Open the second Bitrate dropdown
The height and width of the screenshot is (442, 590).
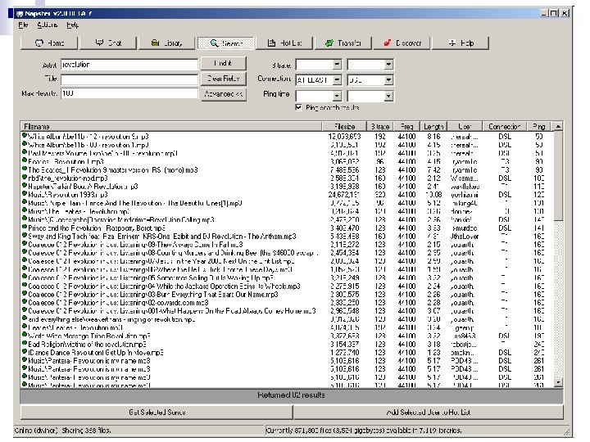click(388, 65)
